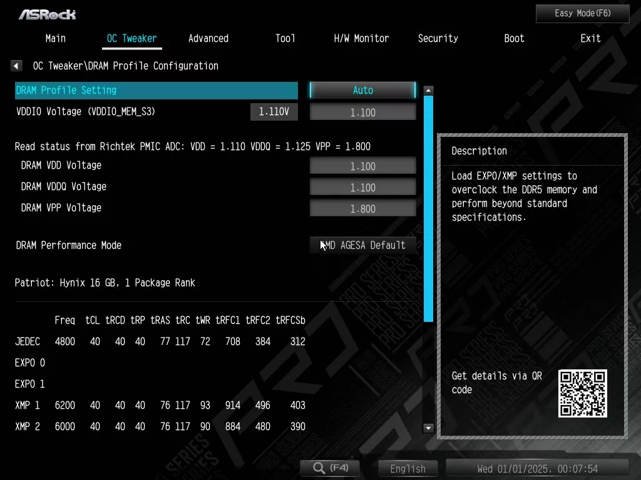Click the QR code image

582,393
